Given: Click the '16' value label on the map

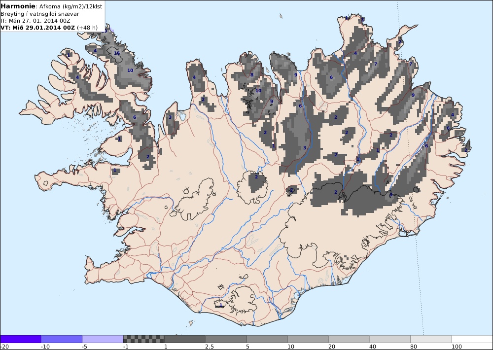Looking at the screenshot, I should (117, 53).
